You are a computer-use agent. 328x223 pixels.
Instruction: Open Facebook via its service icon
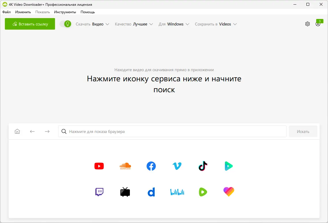[151, 166]
